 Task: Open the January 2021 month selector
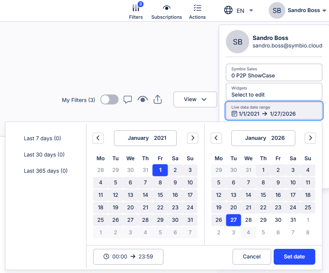(145, 138)
